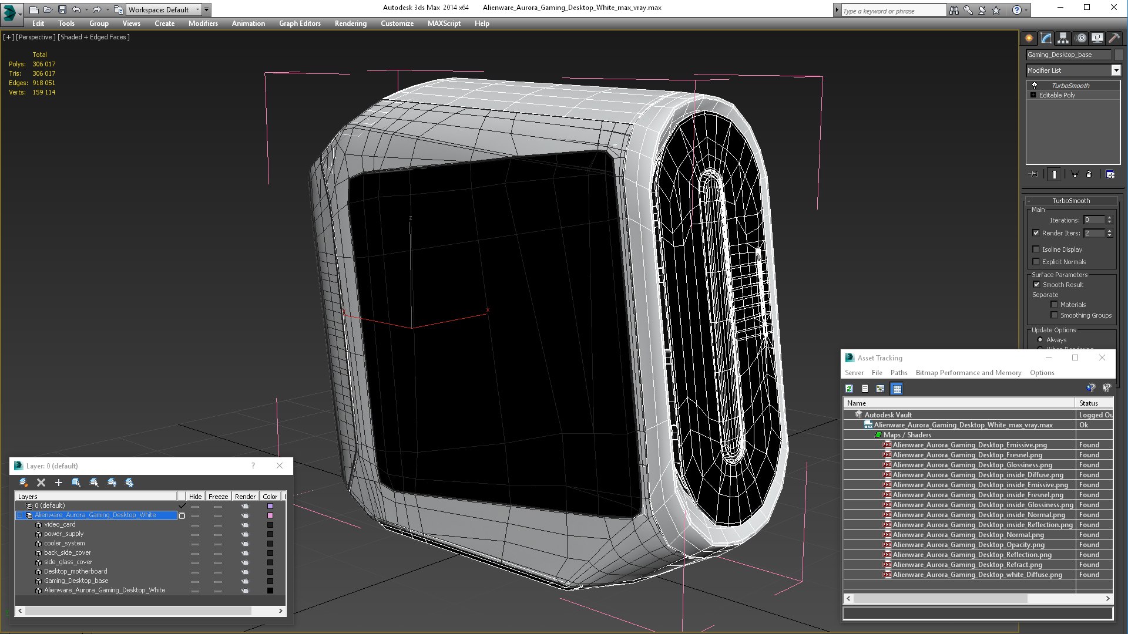Open the Utilities hammer panel

1114,38
